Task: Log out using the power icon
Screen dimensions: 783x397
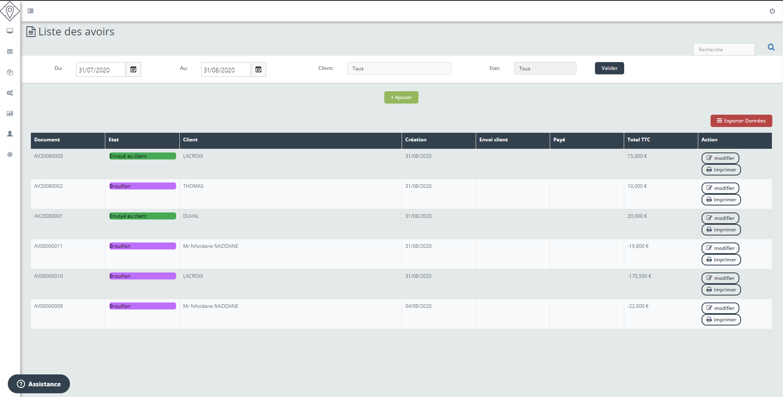Action: (772, 11)
